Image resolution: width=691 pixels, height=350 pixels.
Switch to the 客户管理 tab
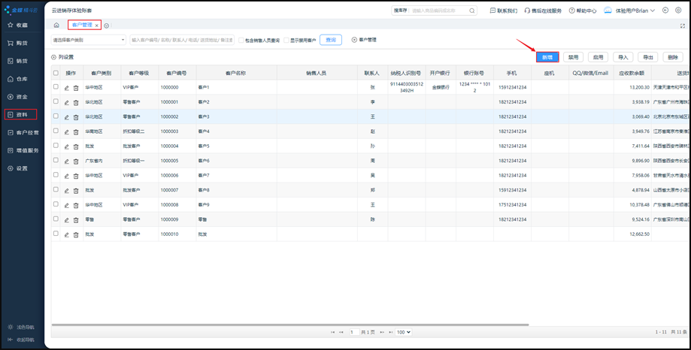click(x=81, y=26)
